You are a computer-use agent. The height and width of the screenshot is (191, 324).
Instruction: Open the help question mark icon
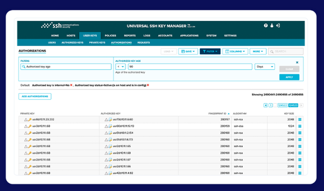click(266, 26)
